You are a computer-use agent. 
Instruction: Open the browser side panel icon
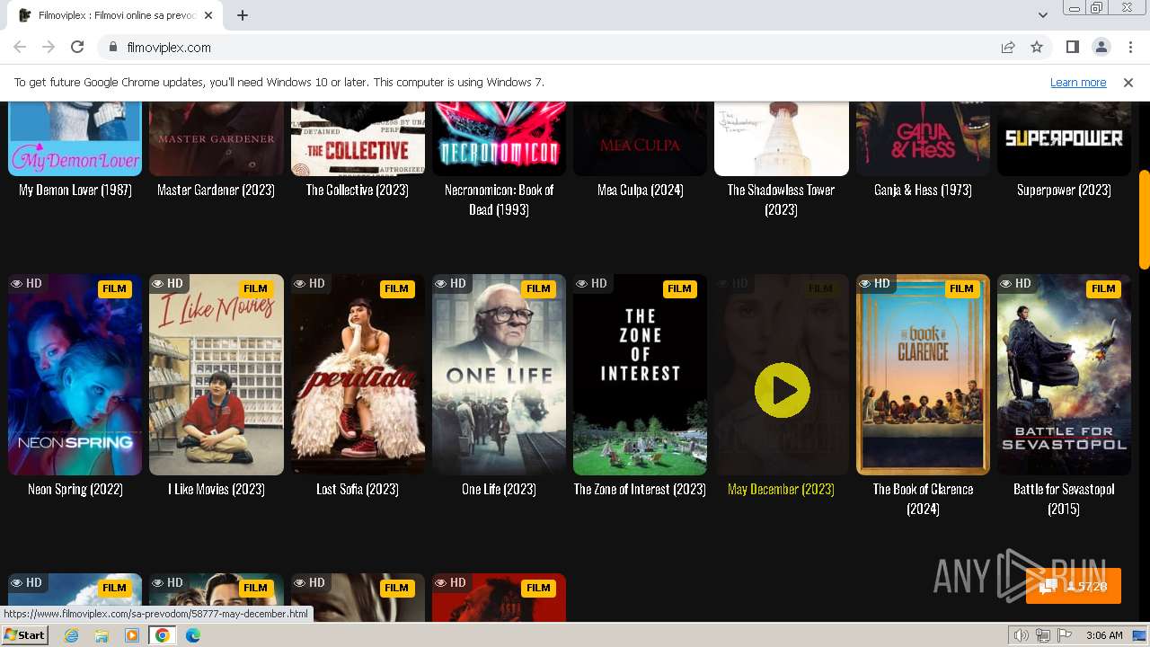coord(1072,47)
